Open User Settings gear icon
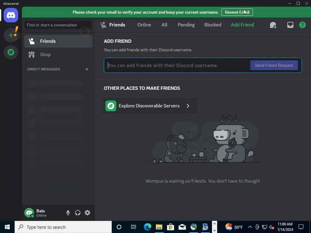This screenshot has height=233, width=311. 87,213
